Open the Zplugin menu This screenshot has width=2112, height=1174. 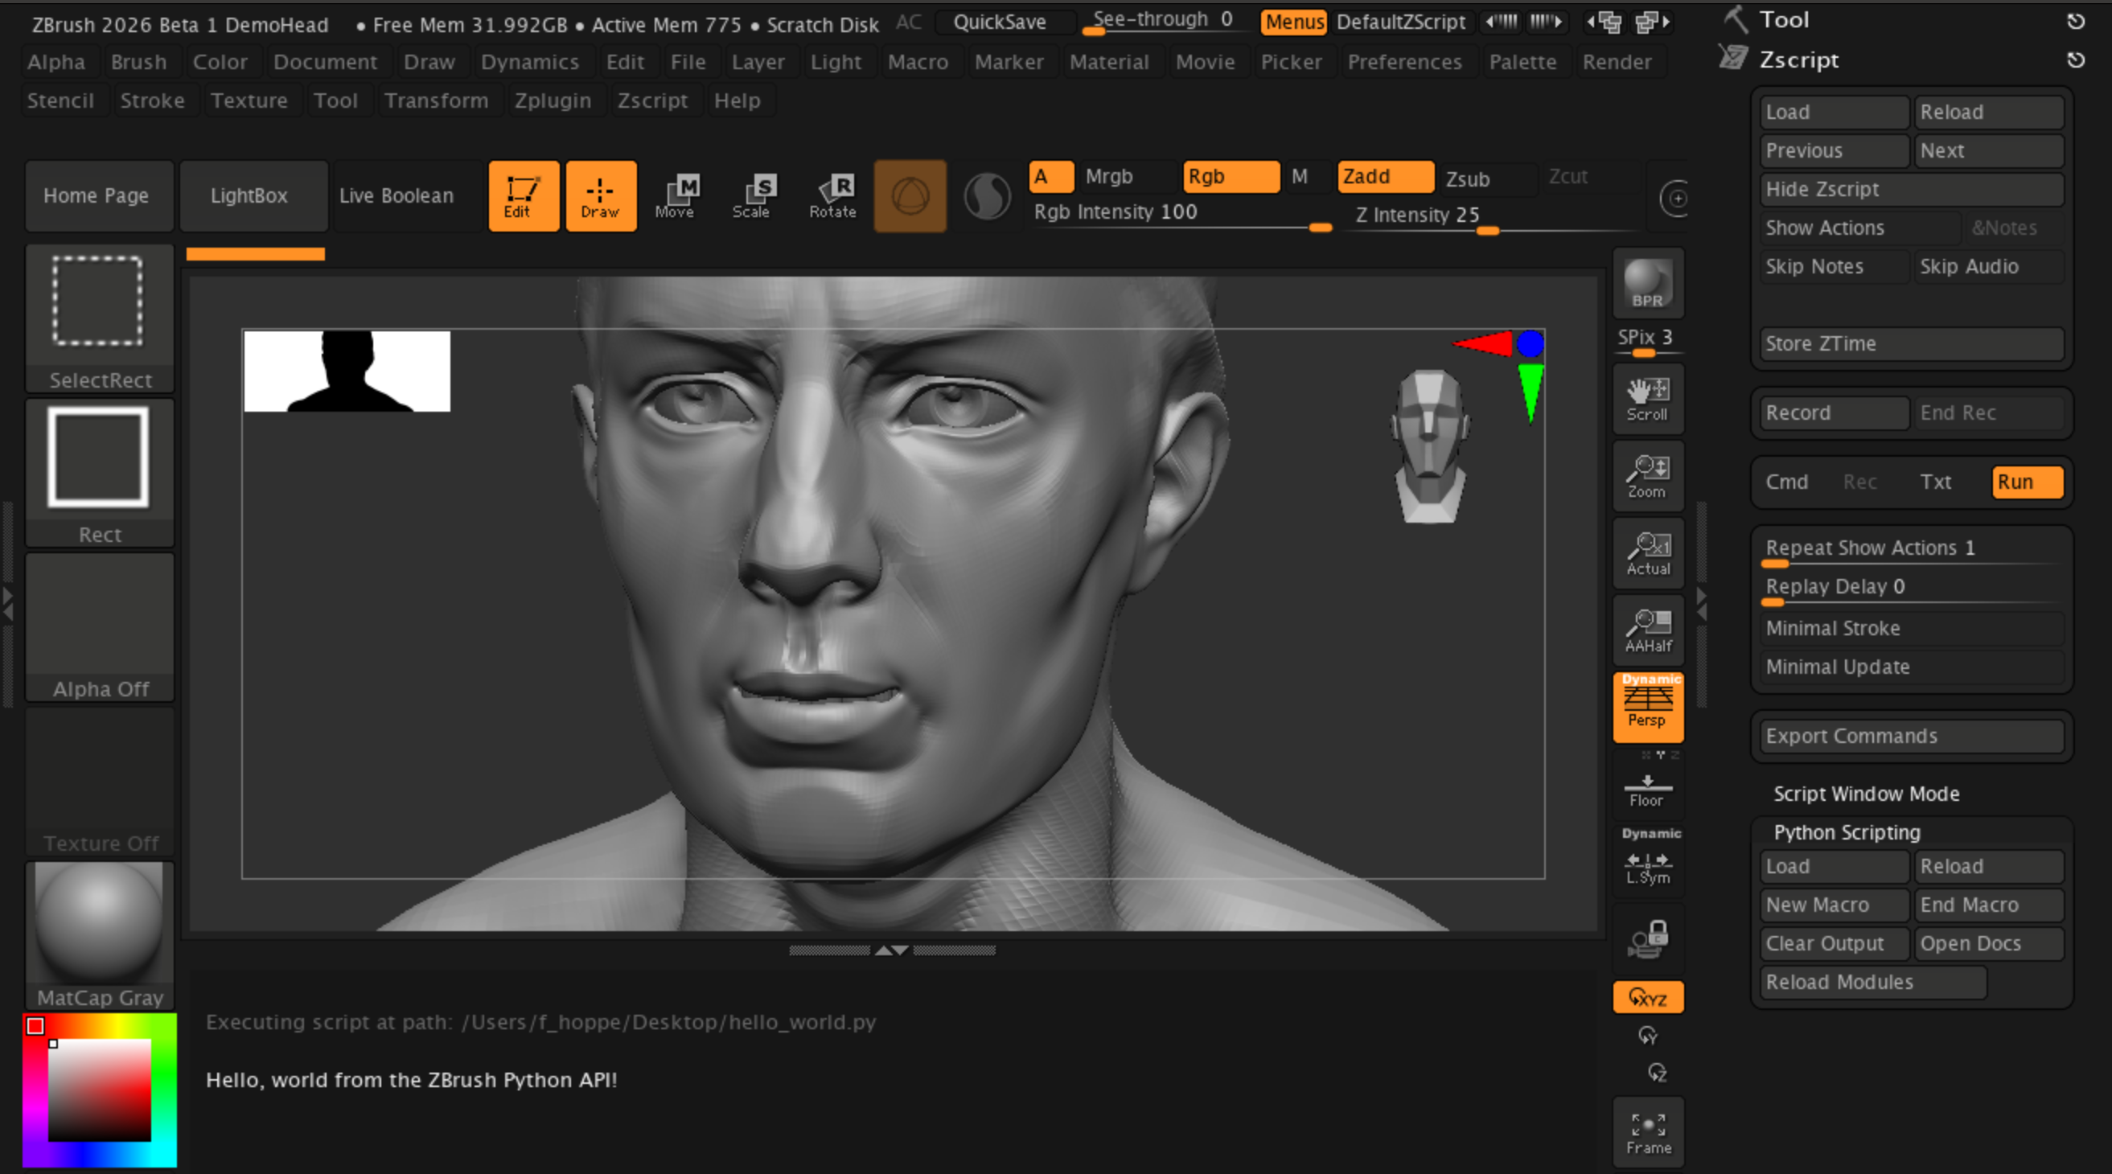pos(553,100)
